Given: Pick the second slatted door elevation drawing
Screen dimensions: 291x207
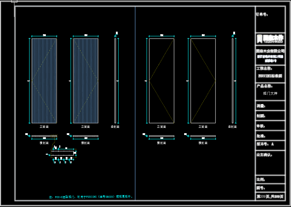Looking at the screenshot, I should [x=86, y=81].
